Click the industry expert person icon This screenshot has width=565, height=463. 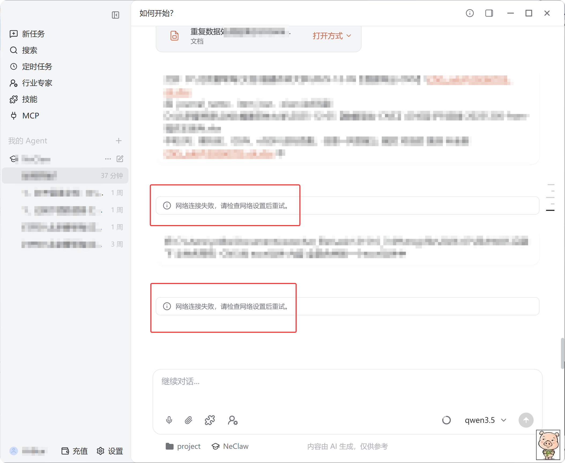[x=13, y=83]
